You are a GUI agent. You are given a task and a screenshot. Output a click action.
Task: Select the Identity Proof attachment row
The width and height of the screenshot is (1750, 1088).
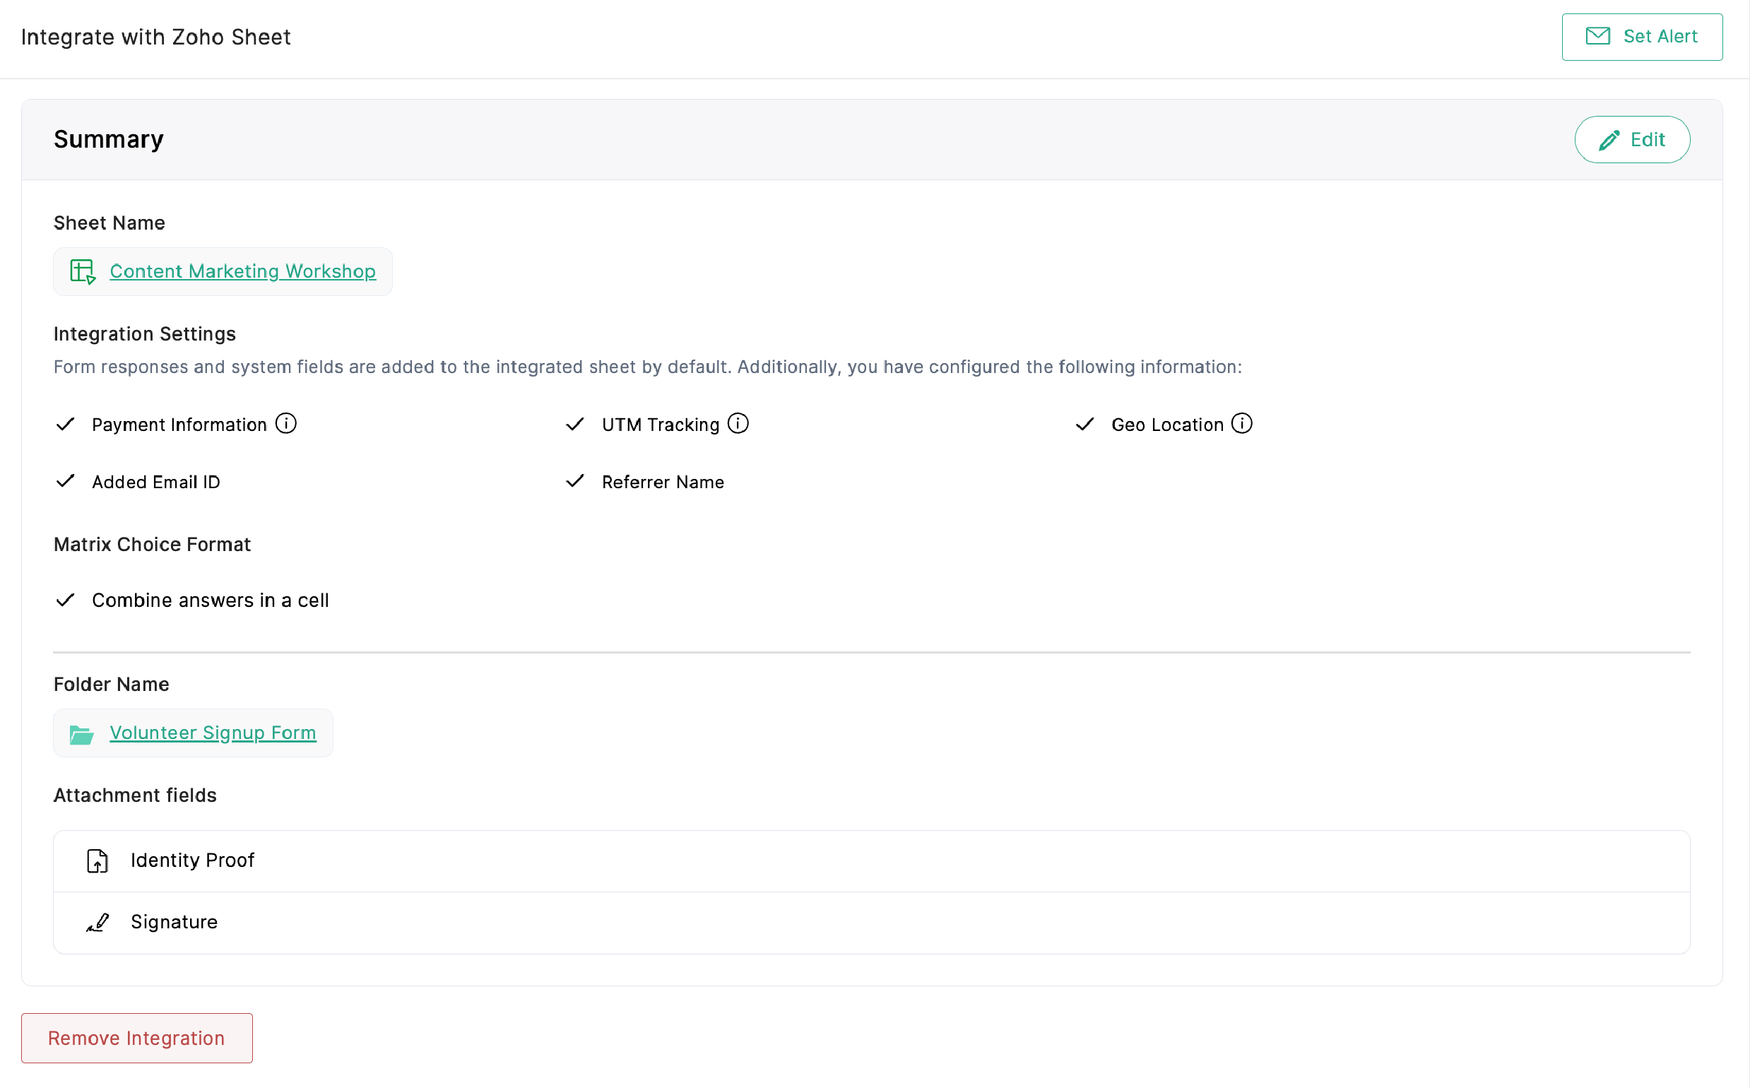click(191, 861)
